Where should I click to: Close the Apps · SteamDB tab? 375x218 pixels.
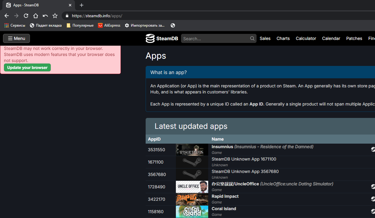pos(70,5)
